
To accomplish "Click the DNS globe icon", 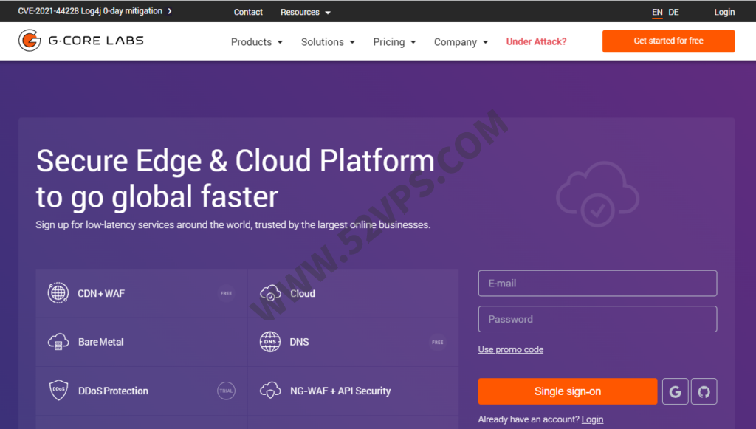I will tap(270, 342).
